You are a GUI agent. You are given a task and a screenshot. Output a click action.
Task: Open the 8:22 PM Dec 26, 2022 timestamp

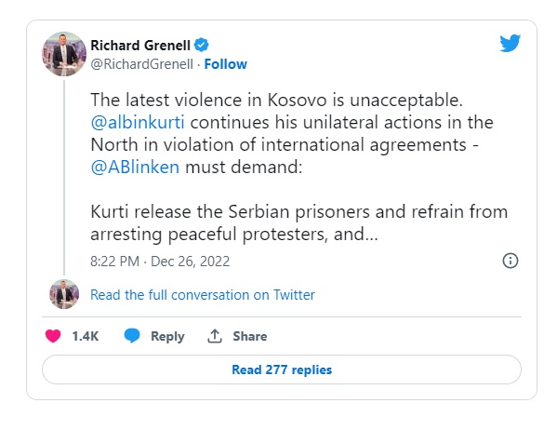click(160, 262)
